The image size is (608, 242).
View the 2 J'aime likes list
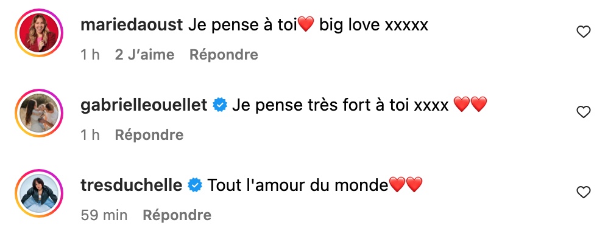click(144, 55)
